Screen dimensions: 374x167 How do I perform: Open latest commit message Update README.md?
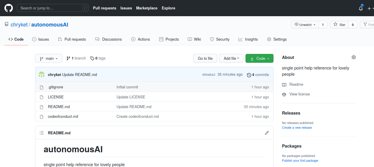[x=80, y=75]
